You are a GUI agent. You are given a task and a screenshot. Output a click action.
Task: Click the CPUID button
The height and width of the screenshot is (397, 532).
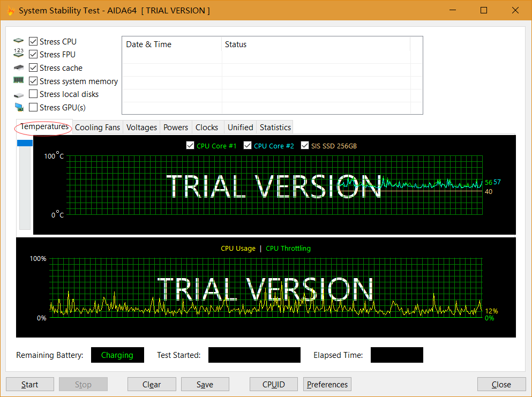273,384
